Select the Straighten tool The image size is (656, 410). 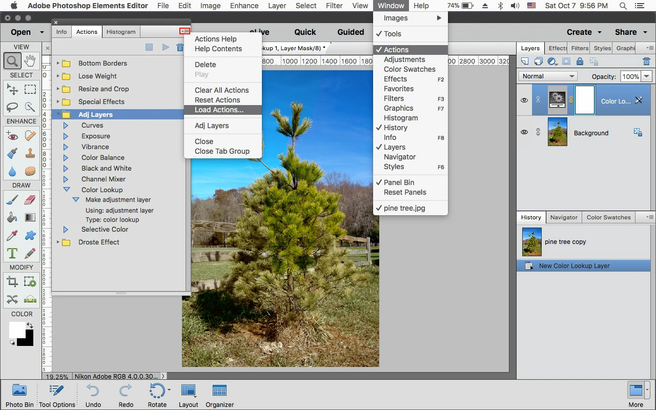[30, 299]
